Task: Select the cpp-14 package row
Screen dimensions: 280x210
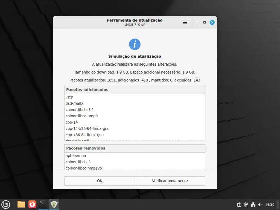Action: click(x=135, y=122)
